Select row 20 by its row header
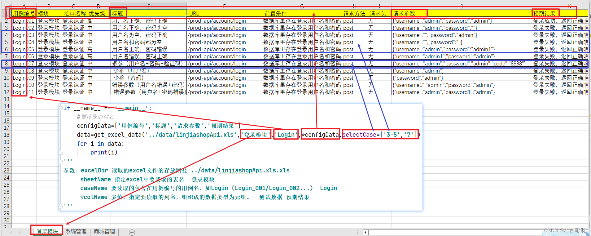The width and height of the screenshot is (591, 236). tap(7, 149)
